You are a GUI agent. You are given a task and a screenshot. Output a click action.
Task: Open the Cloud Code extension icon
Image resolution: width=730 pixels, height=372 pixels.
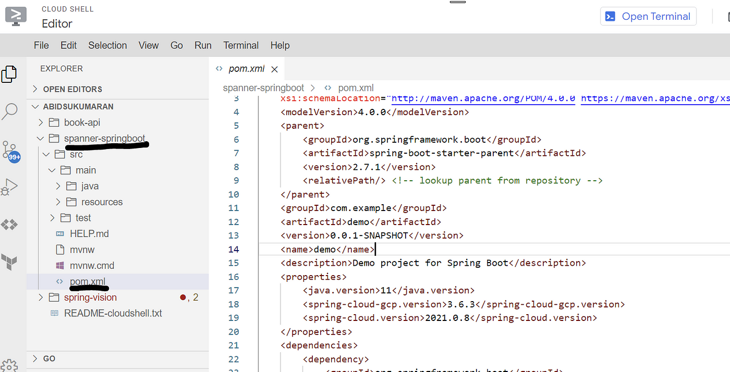click(9, 225)
